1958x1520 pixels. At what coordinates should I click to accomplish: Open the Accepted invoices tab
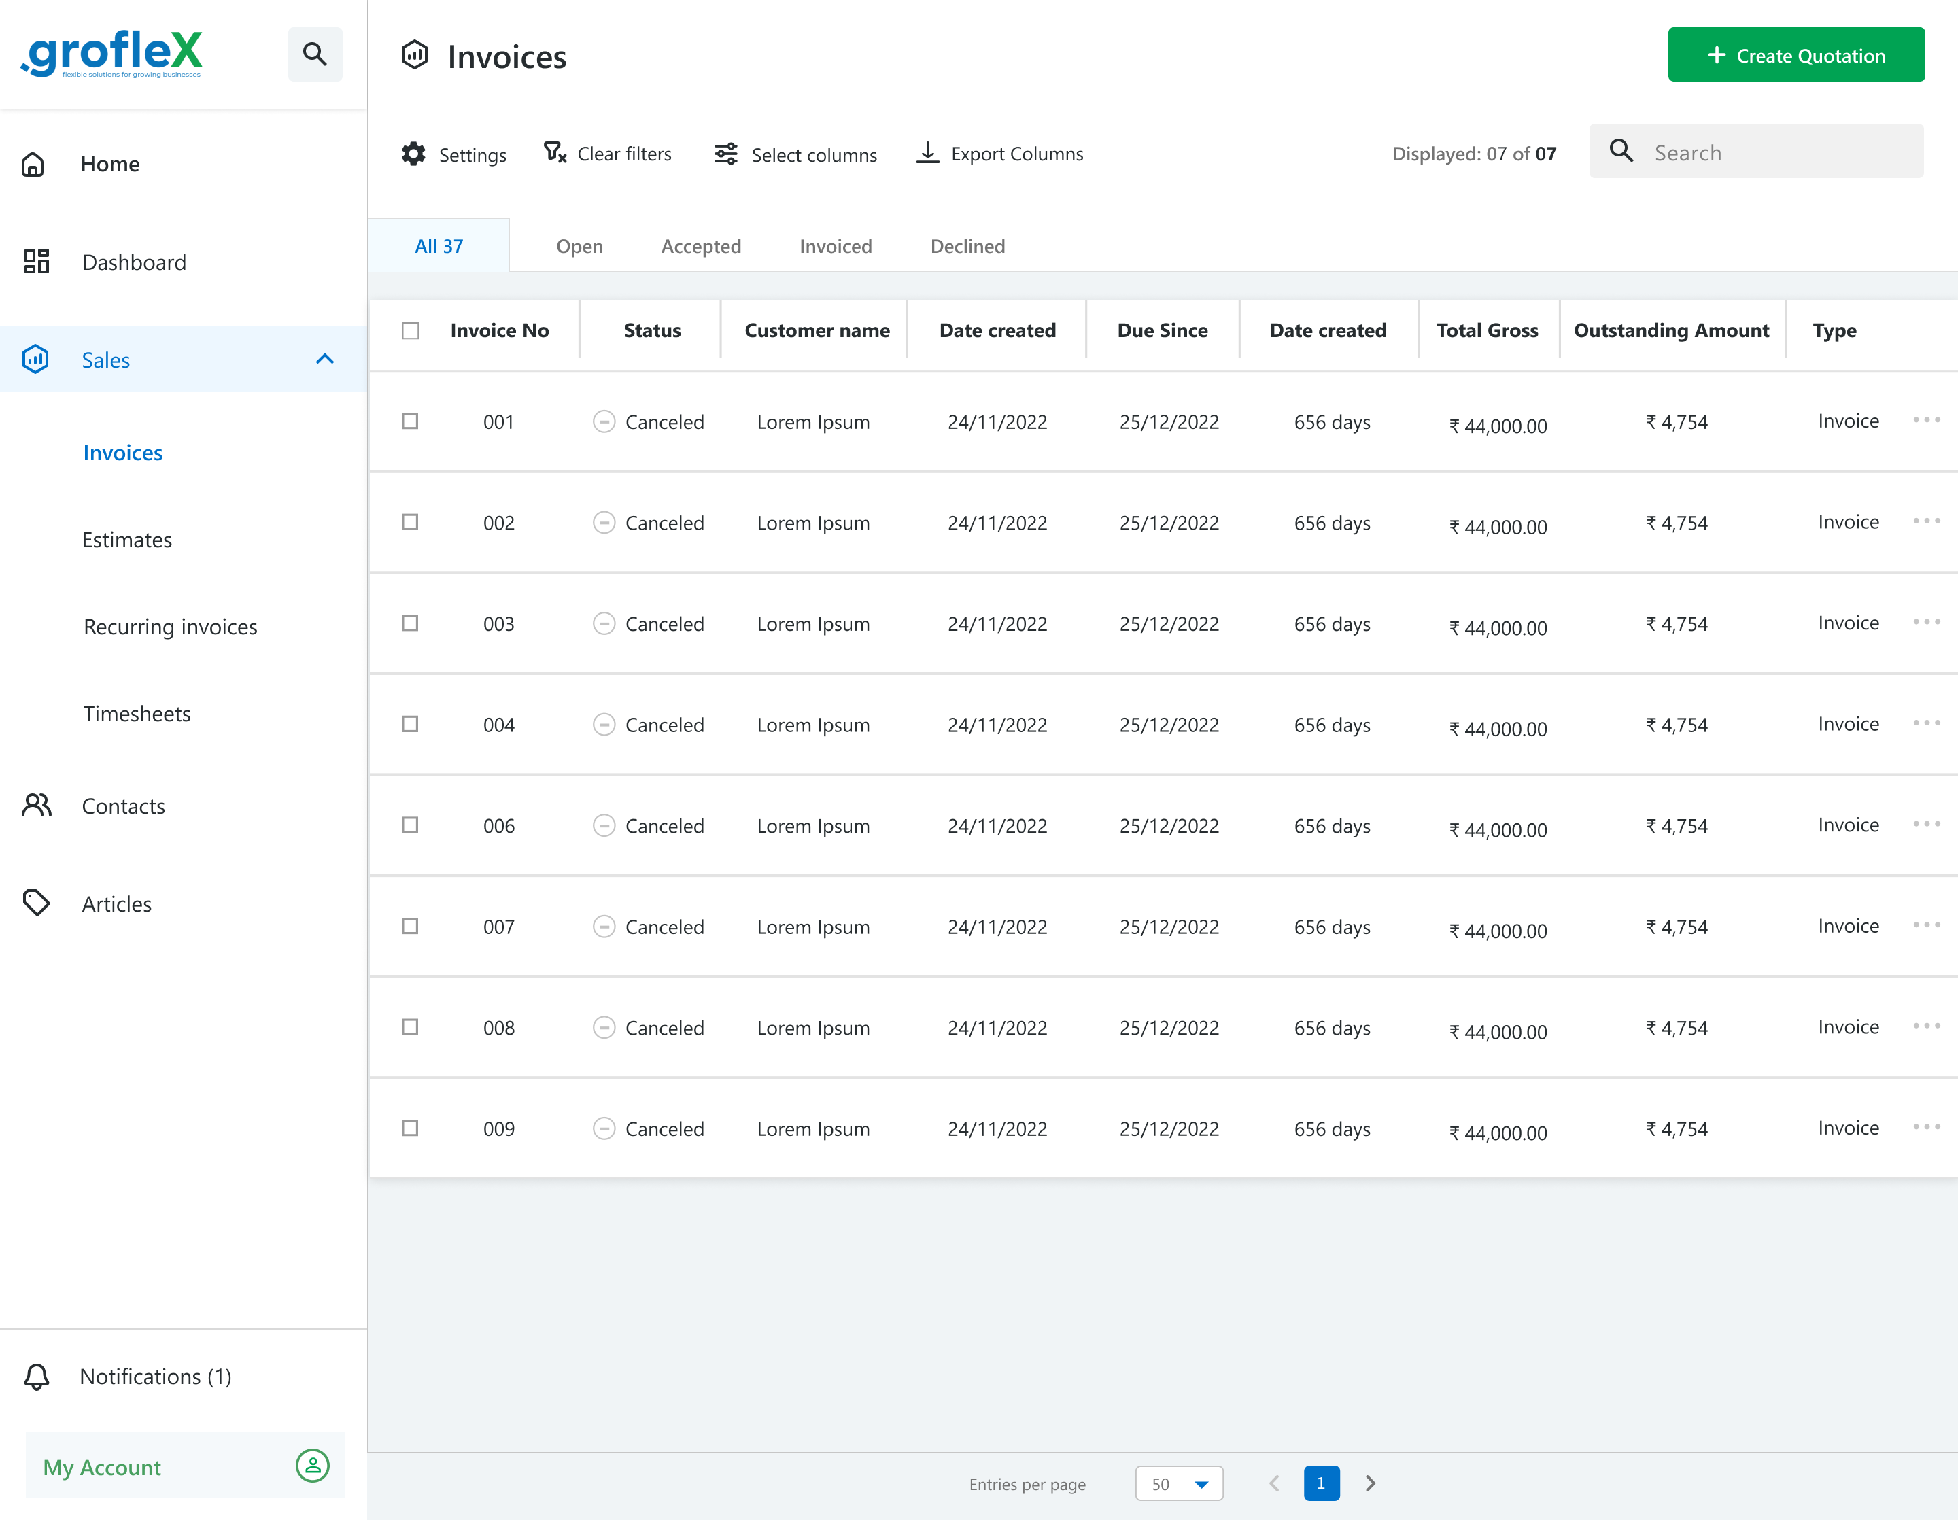click(701, 245)
